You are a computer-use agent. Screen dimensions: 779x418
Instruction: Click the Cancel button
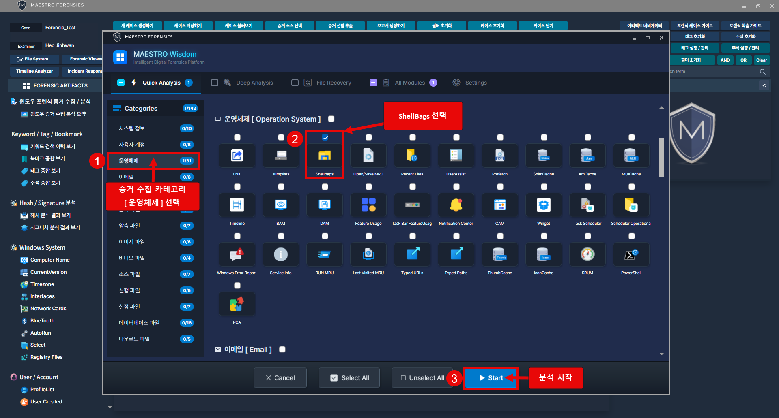pyautogui.click(x=280, y=378)
